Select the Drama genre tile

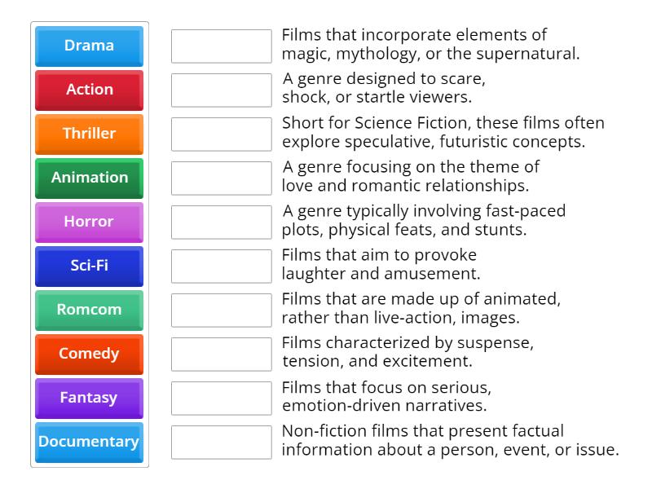click(x=87, y=46)
